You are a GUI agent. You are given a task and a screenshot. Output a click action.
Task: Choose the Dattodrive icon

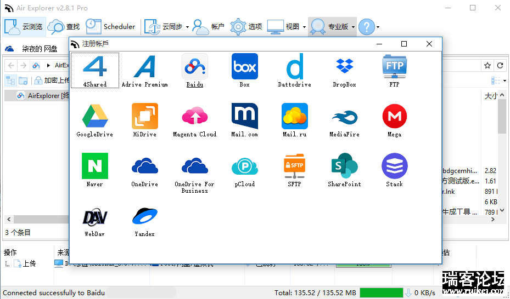tap(294, 67)
